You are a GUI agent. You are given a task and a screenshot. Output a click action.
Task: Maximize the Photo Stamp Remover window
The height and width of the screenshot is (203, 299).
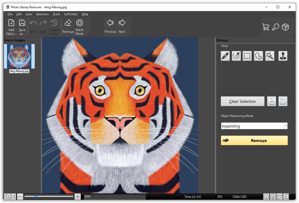[x=278, y=7]
